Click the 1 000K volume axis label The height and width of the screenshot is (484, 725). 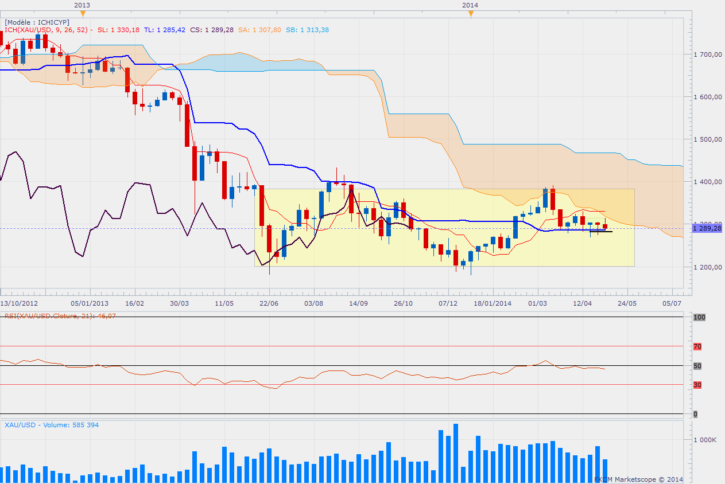(x=704, y=440)
